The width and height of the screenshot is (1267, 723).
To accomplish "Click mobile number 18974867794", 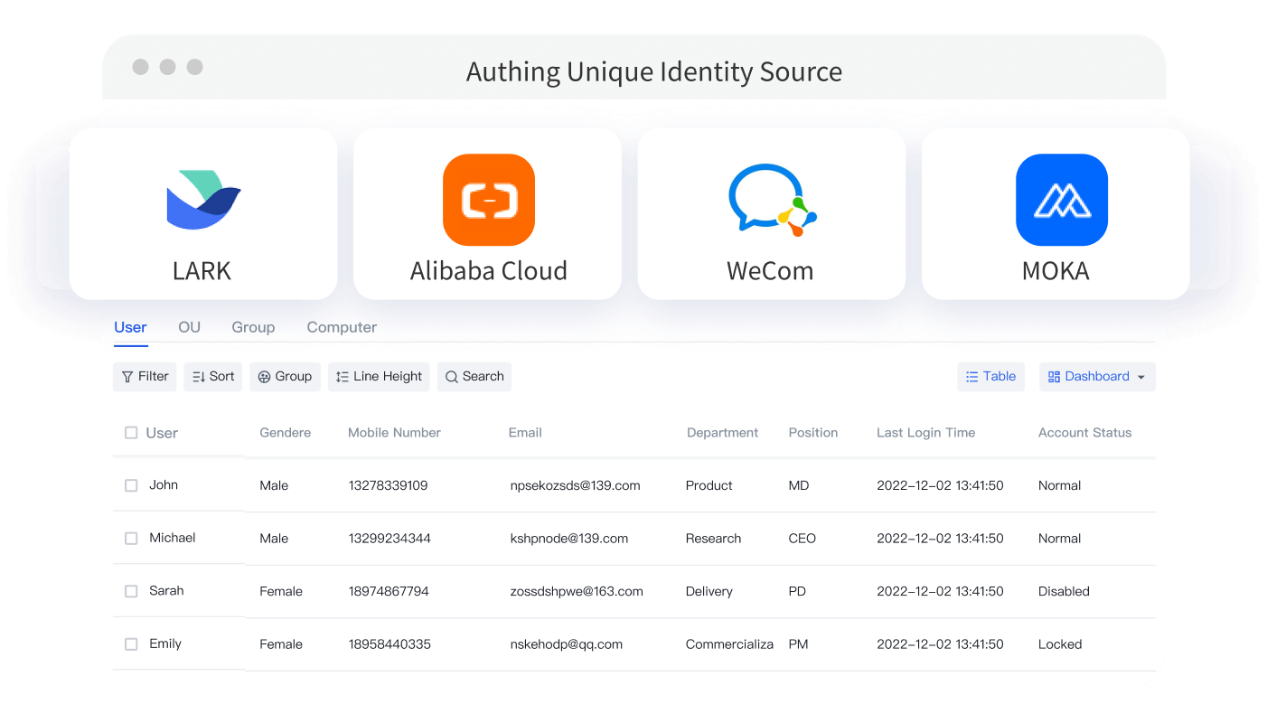I will click(x=389, y=591).
